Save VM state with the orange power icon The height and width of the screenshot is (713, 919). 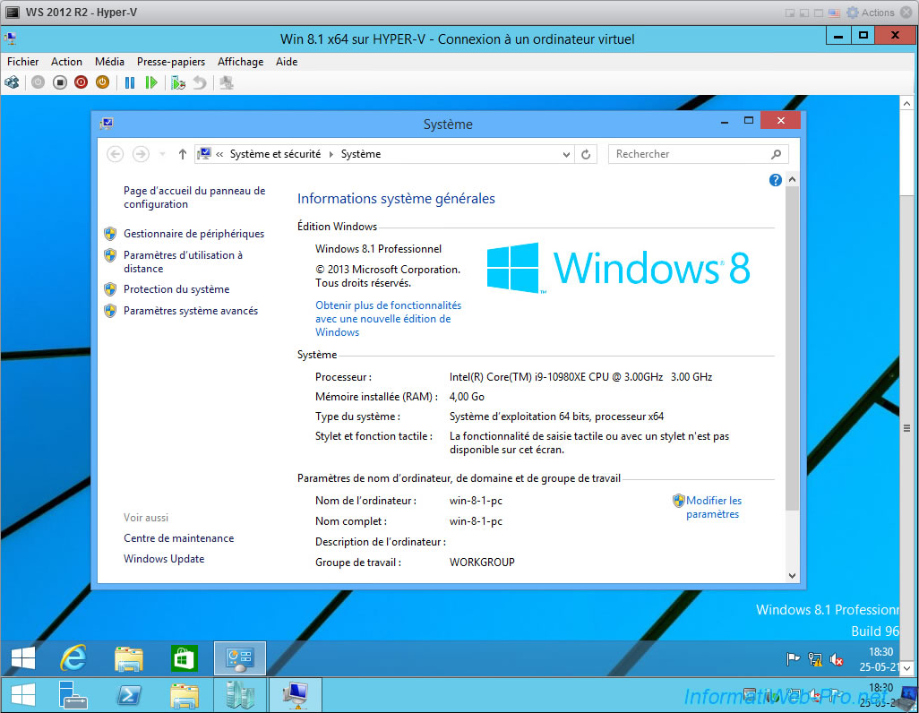tap(103, 82)
